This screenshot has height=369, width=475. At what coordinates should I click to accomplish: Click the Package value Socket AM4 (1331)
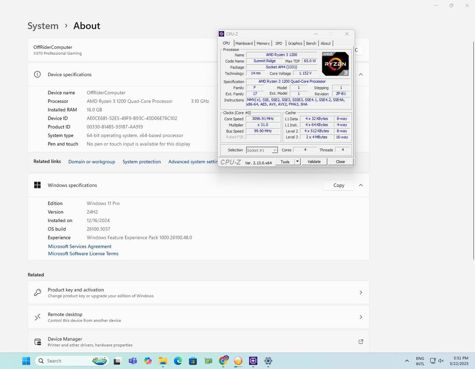[x=282, y=67]
